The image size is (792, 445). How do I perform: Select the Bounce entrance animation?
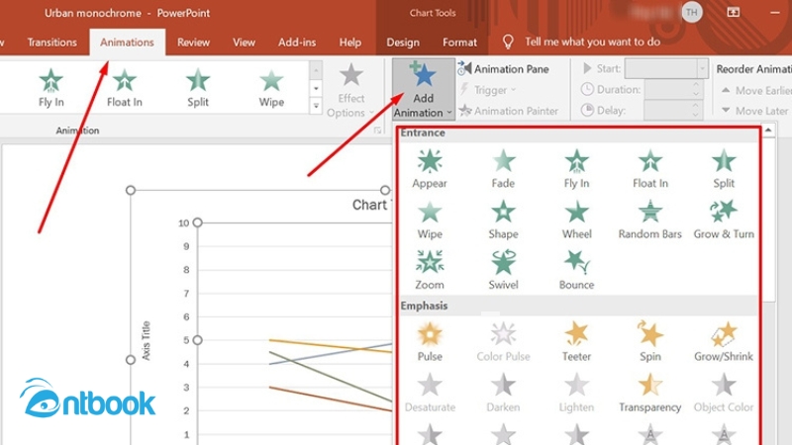(x=576, y=270)
